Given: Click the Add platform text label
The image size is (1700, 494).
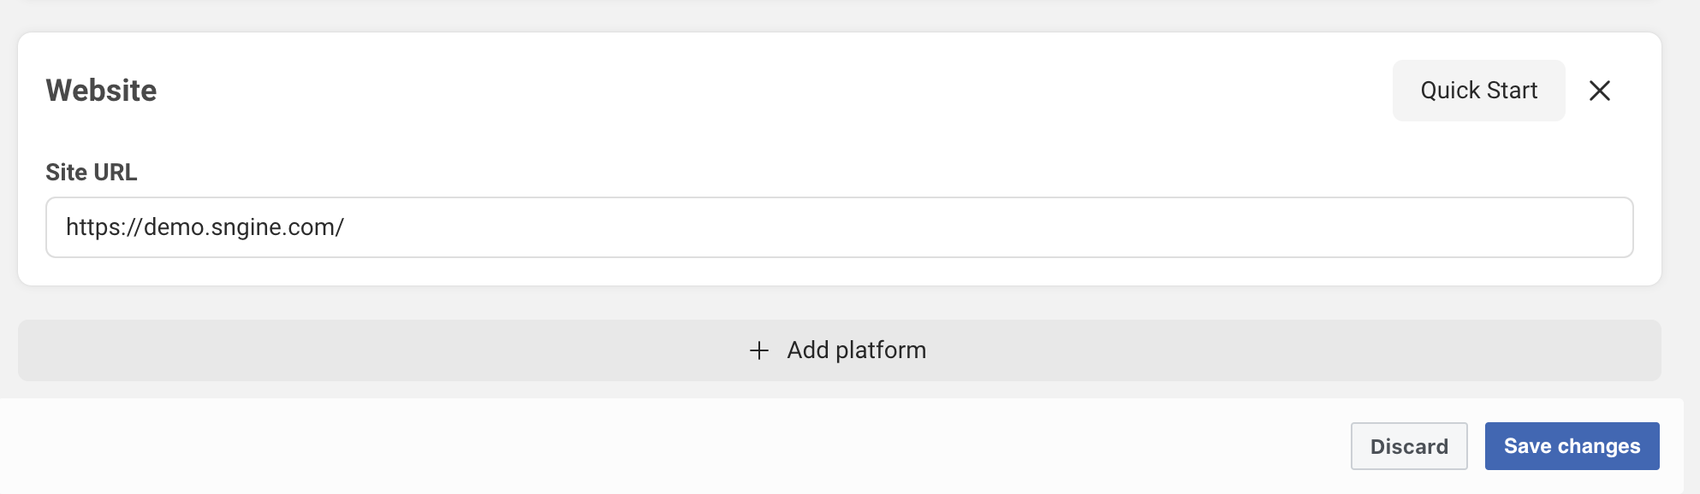Looking at the screenshot, I should (x=856, y=350).
